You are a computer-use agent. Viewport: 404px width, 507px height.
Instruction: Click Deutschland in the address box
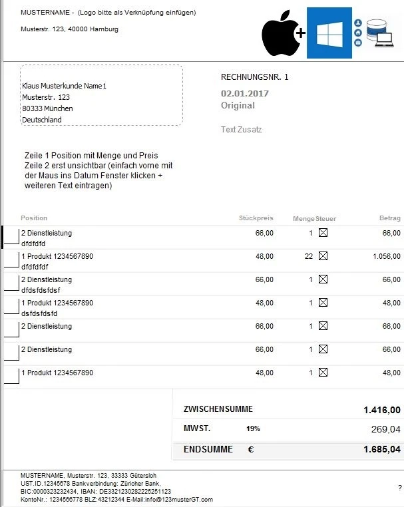[x=42, y=120]
